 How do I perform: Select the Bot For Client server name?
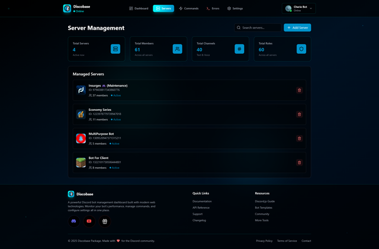[98, 158]
